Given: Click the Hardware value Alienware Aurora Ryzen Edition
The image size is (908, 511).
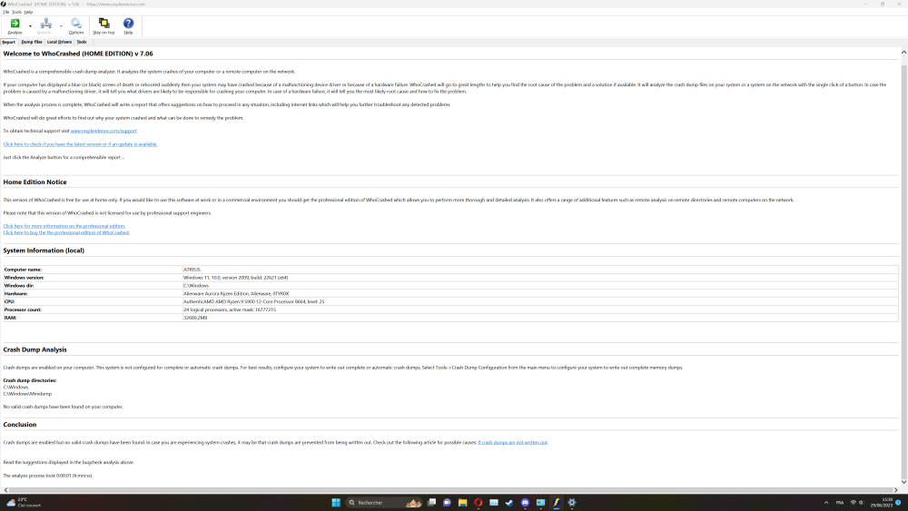Looking at the screenshot, I should click(236, 294).
